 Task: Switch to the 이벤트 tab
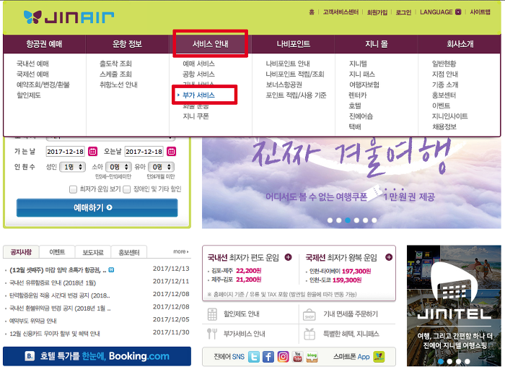click(57, 252)
